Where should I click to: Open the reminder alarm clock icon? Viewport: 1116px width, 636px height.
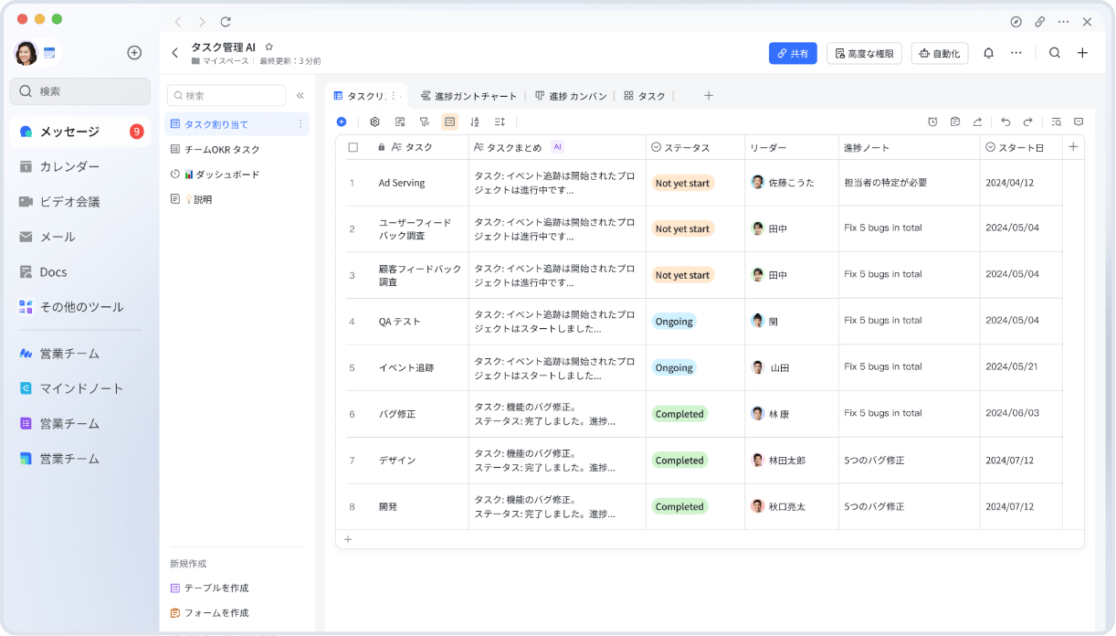932,122
